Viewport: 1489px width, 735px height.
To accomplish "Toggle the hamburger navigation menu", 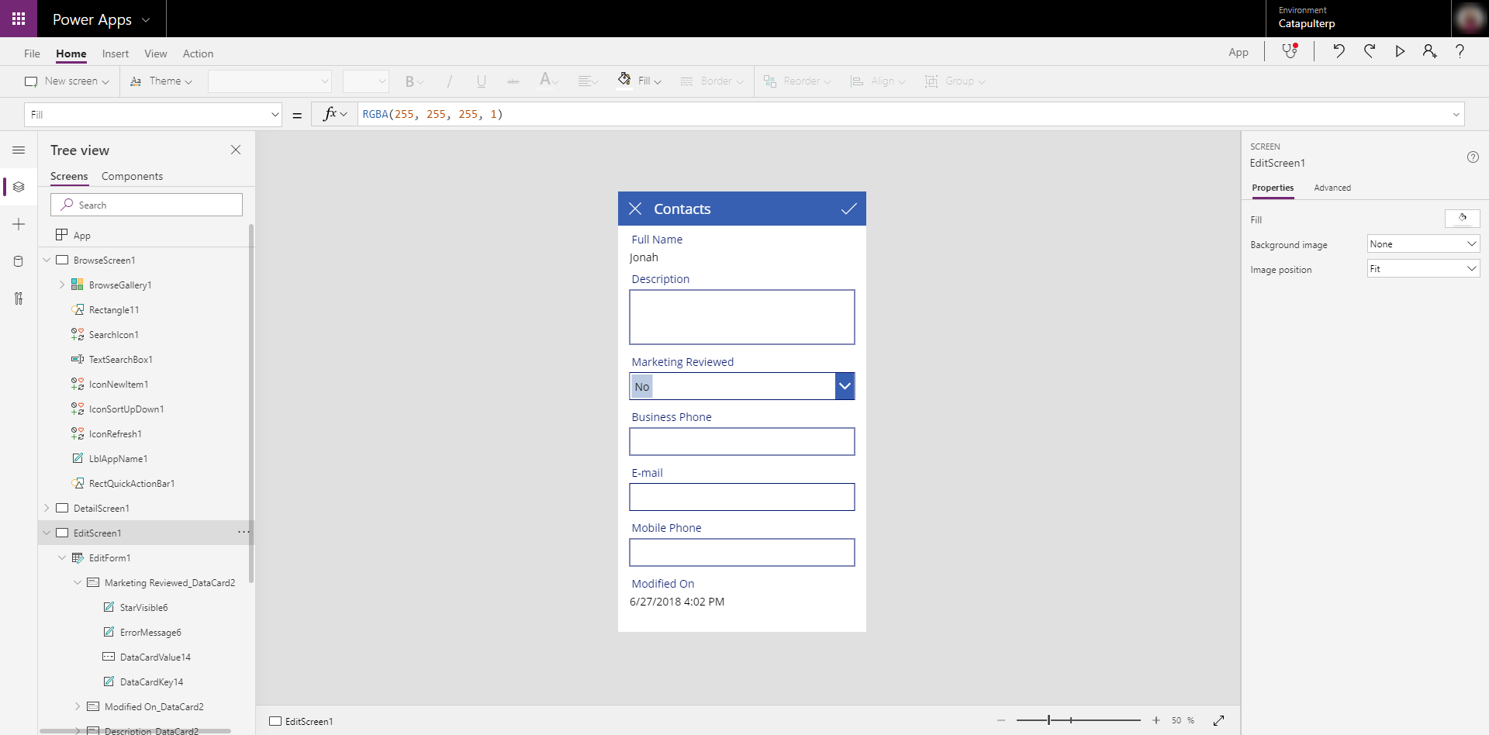I will [x=19, y=150].
